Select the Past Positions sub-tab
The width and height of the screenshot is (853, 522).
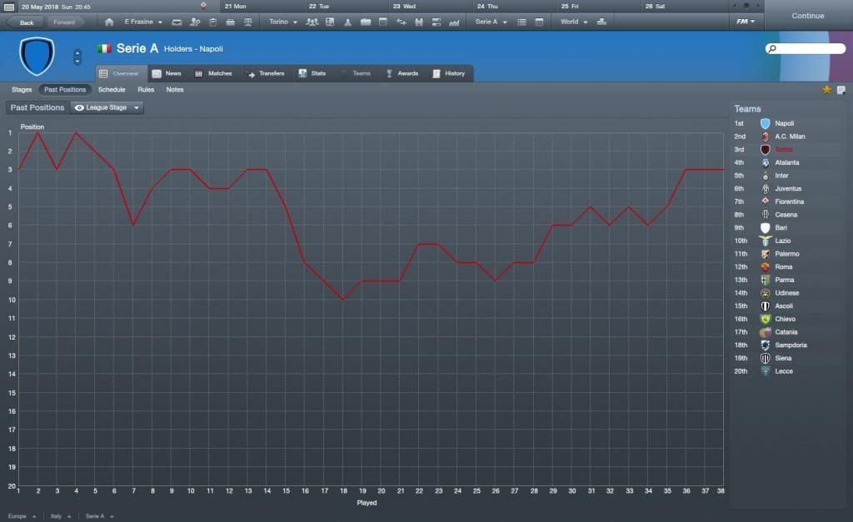coord(65,90)
